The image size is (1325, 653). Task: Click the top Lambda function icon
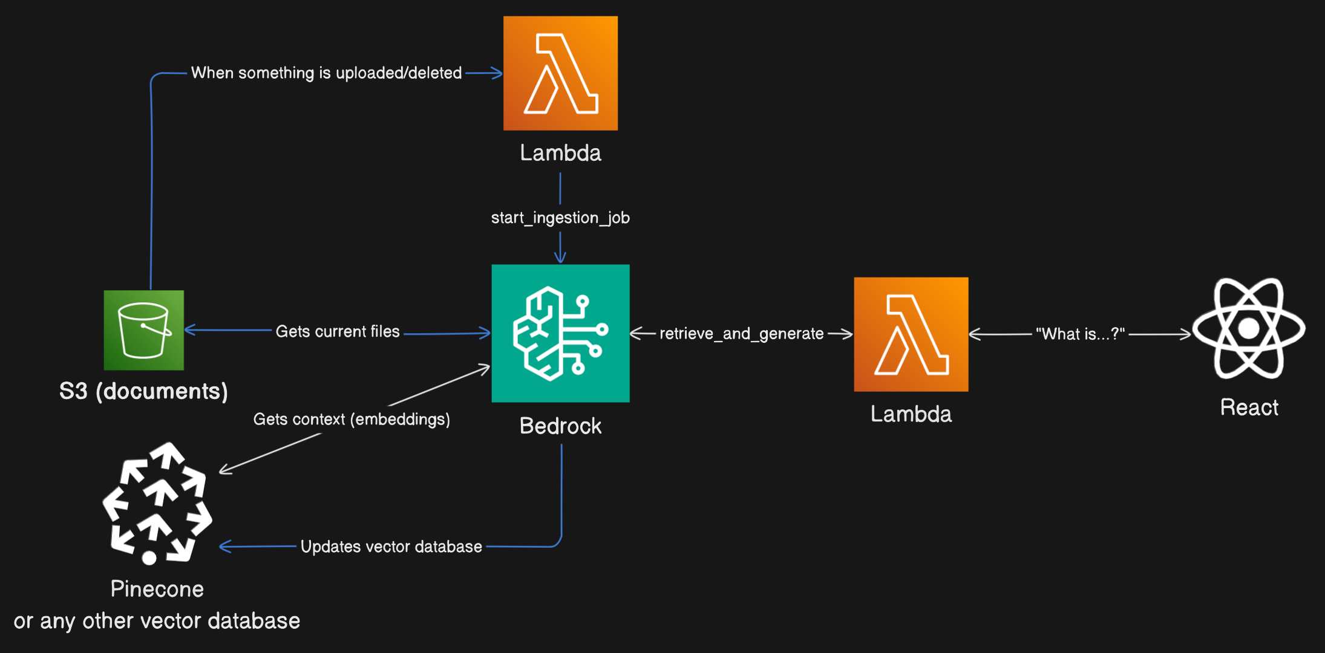click(560, 73)
